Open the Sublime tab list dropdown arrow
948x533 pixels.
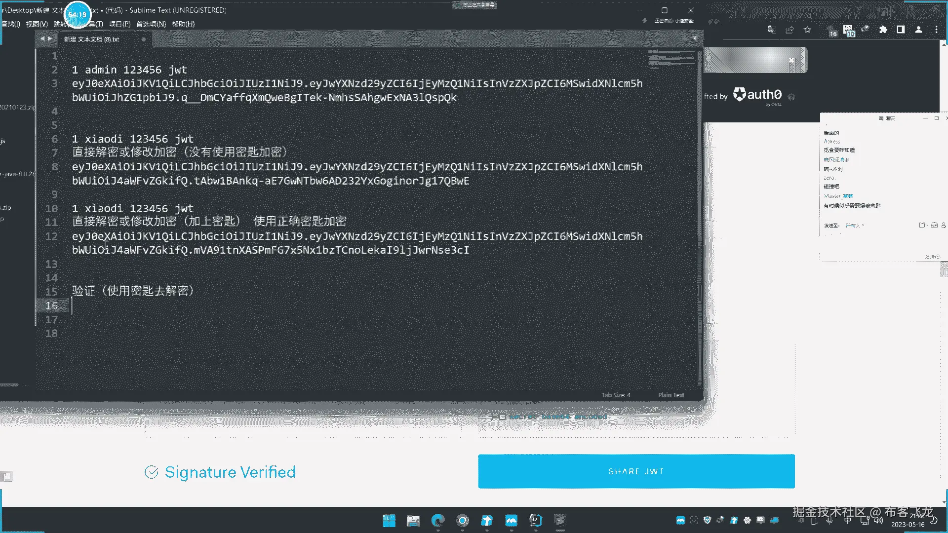[695, 38]
